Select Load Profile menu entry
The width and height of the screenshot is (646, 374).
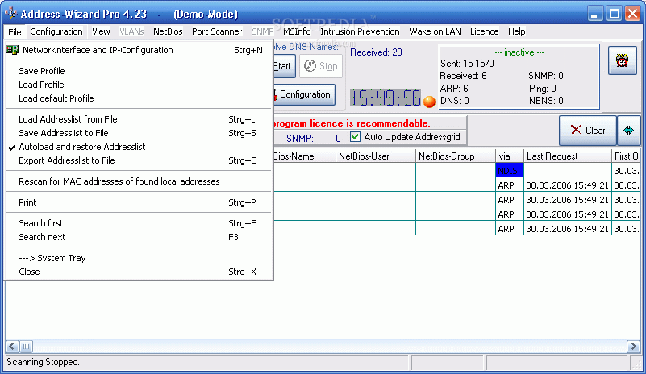pyautogui.click(x=139, y=85)
